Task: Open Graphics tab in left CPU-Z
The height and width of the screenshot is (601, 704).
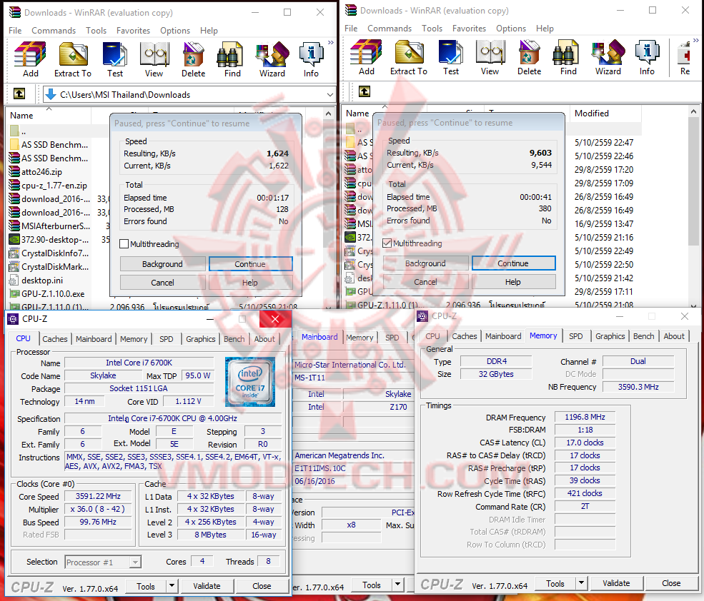Action: click(200, 339)
